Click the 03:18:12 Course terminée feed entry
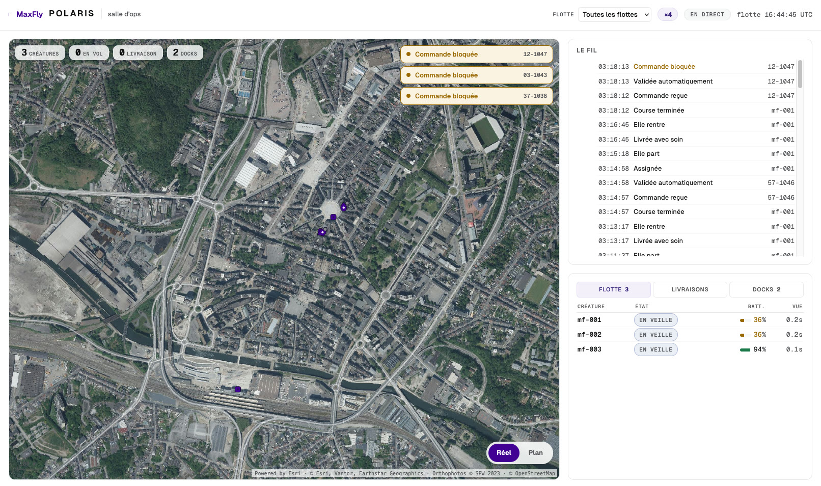Image resolution: width=821 pixels, height=486 pixels. coord(696,111)
